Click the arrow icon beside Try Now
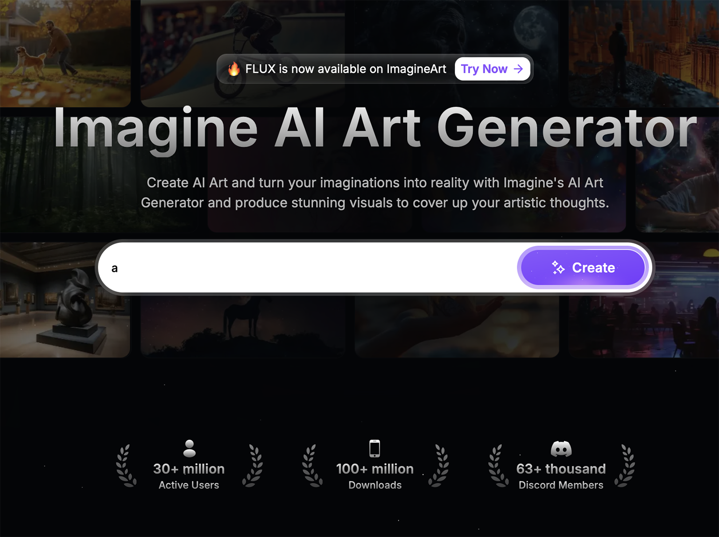The image size is (719, 537). coord(518,69)
